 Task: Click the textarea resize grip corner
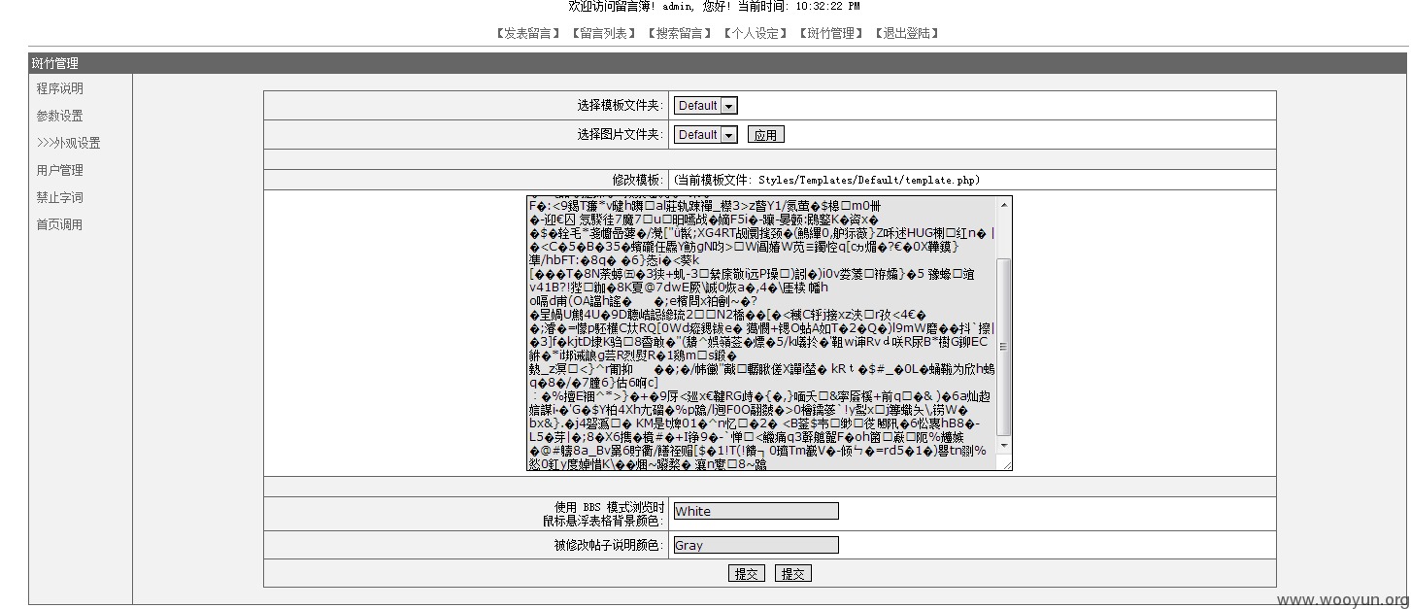1005,464
